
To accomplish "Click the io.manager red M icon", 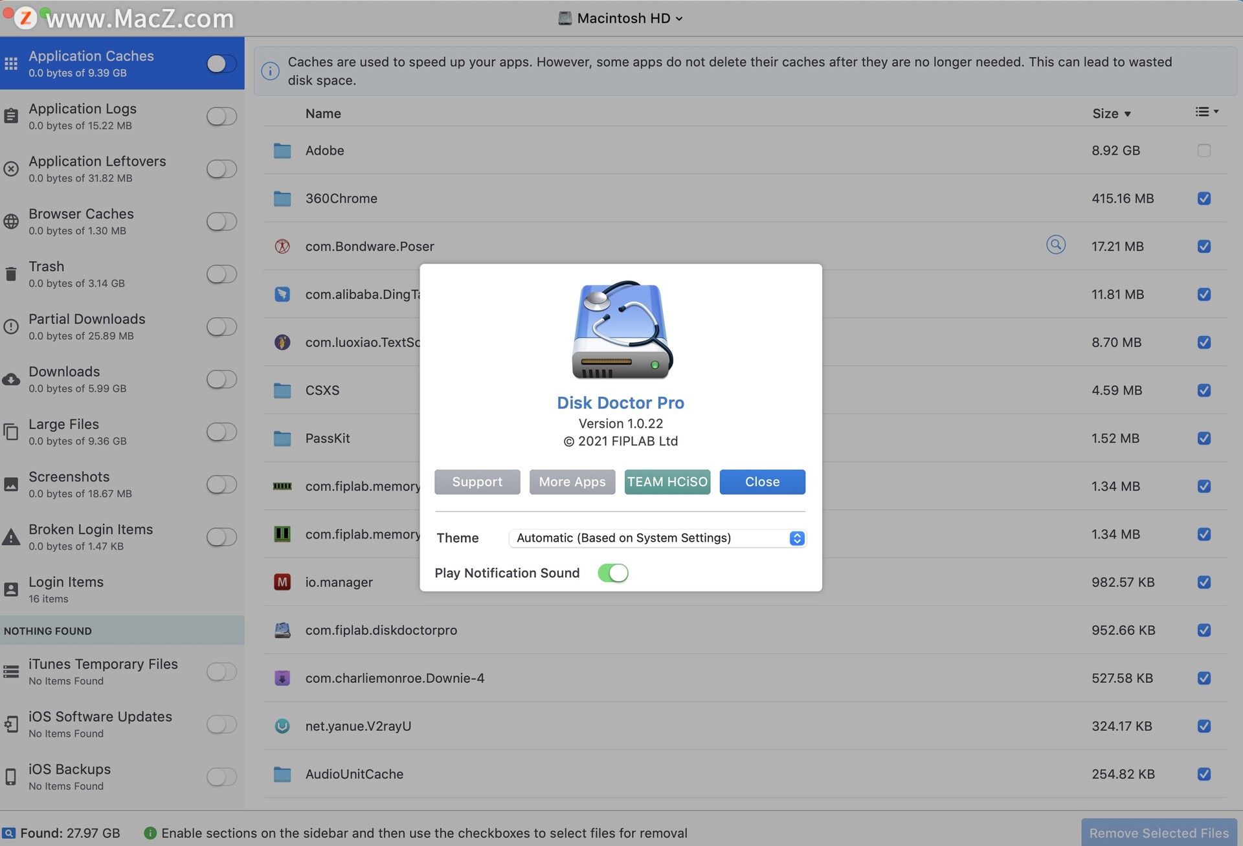I will click(x=282, y=582).
